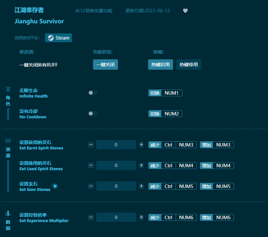Image resolution: width=268 pixels, height=237 pixels.
Task: Click 减少 Ctrl NUM6 for Experience Multiplier
Action: point(172,217)
